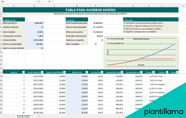Open the Acumulado plan filter dropdown

122,72
